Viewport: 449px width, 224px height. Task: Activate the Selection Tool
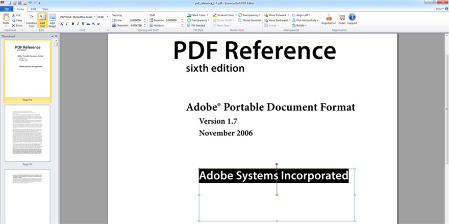(x=31, y=20)
